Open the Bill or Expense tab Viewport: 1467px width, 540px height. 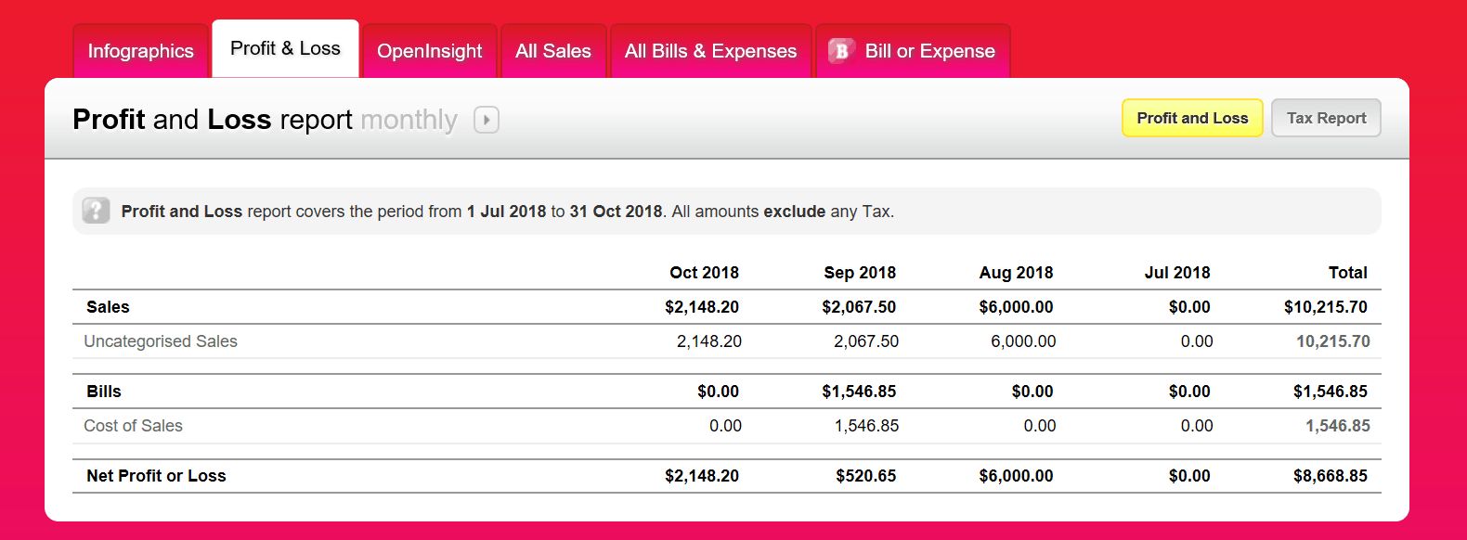(x=913, y=51)
